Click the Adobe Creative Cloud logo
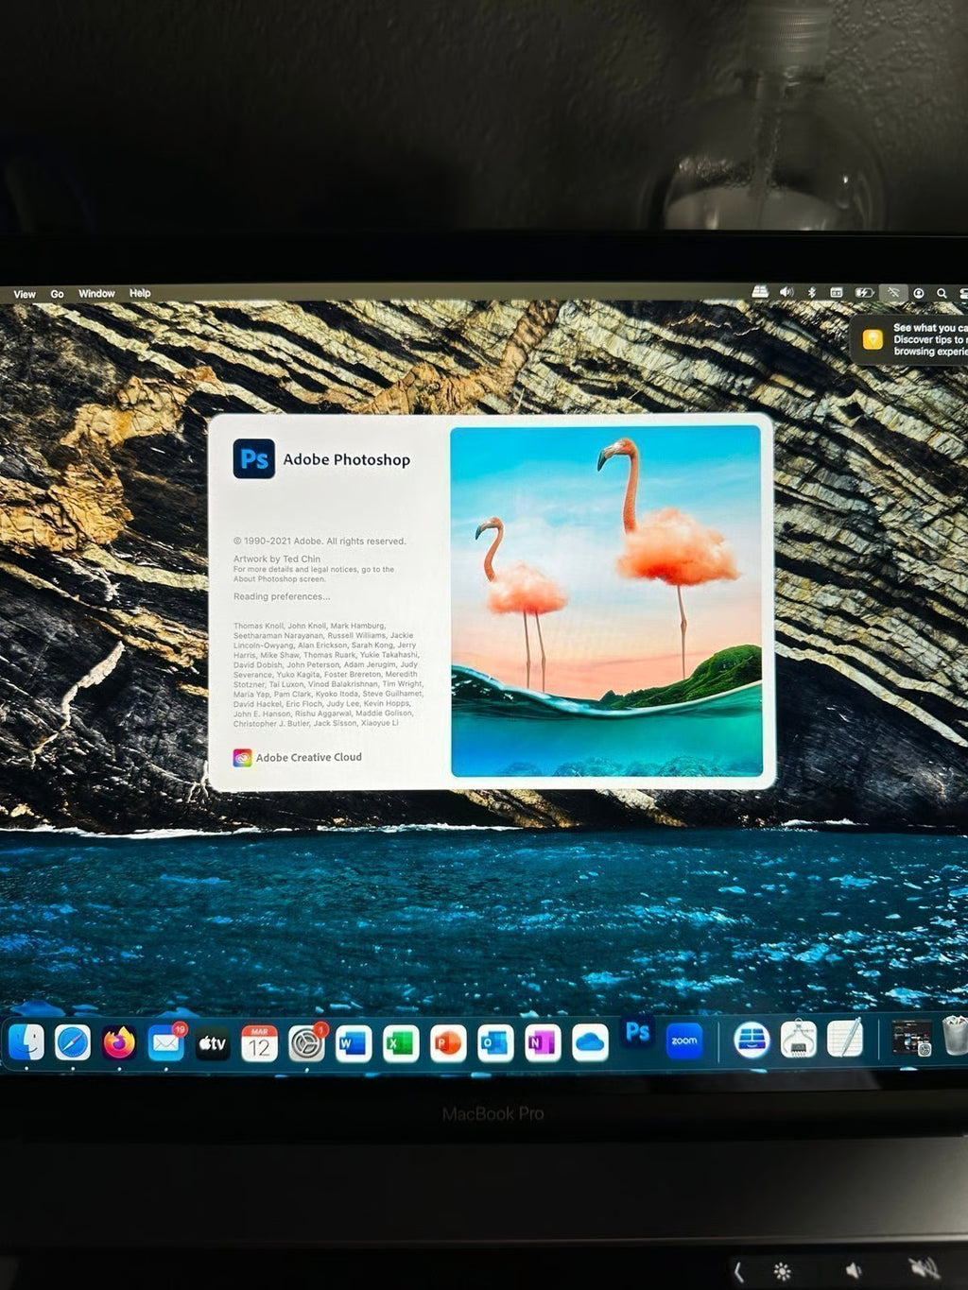Screen dimensions: 968x1290 click(x=244, y=756)
